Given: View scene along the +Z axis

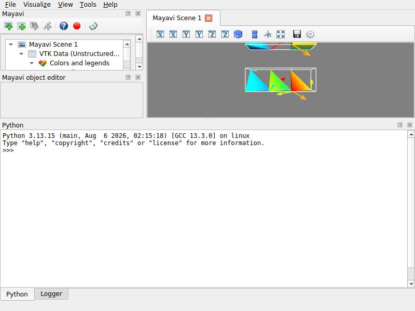Looking at the screenshot, I should tap(225, 34).
